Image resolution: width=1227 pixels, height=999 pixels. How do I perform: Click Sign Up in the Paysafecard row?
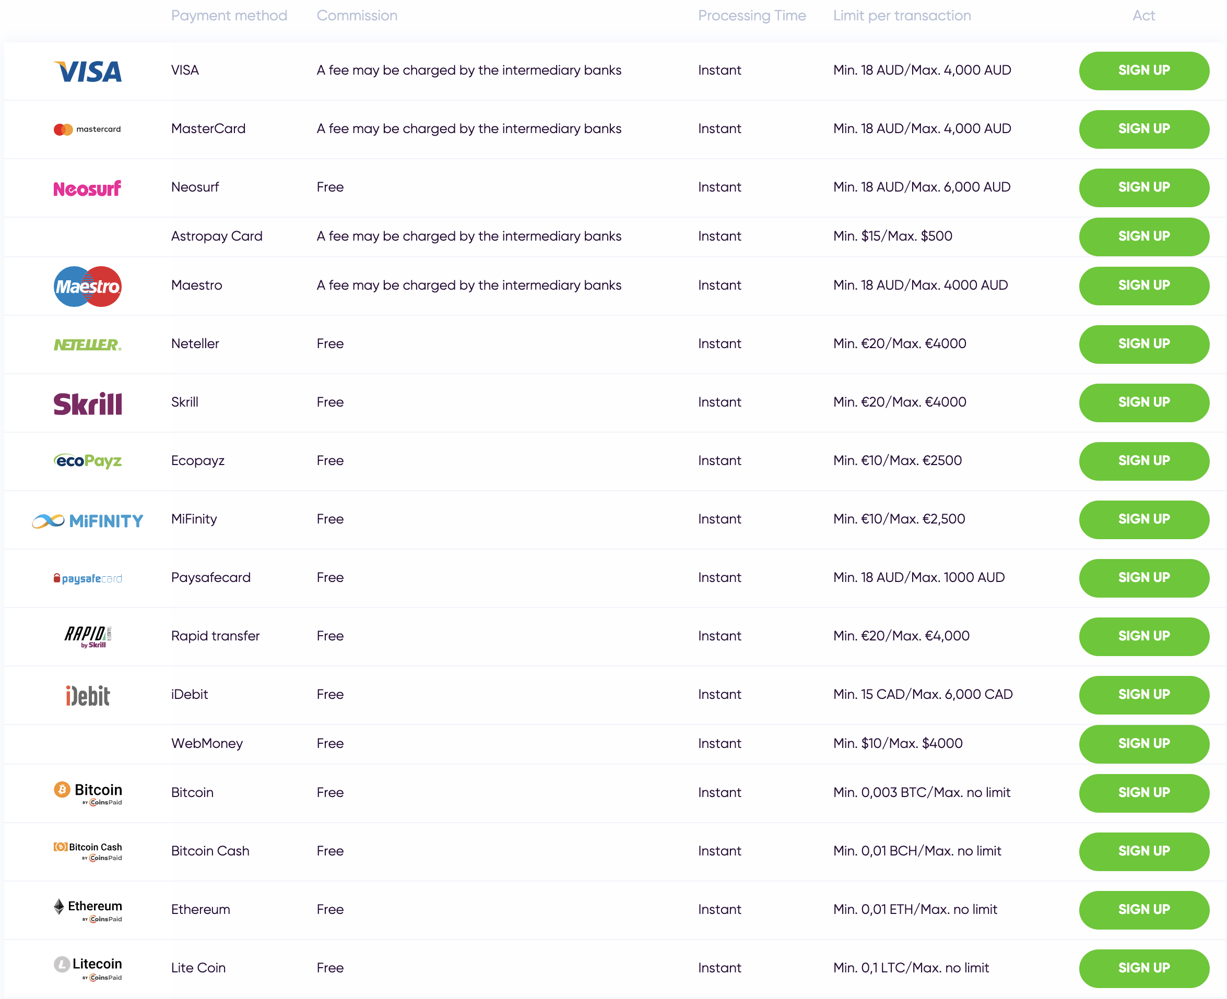coord(1143,578)
